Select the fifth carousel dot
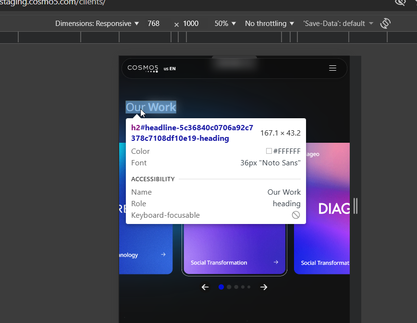Viewport: 417px width, 323px height. (249, 287)
